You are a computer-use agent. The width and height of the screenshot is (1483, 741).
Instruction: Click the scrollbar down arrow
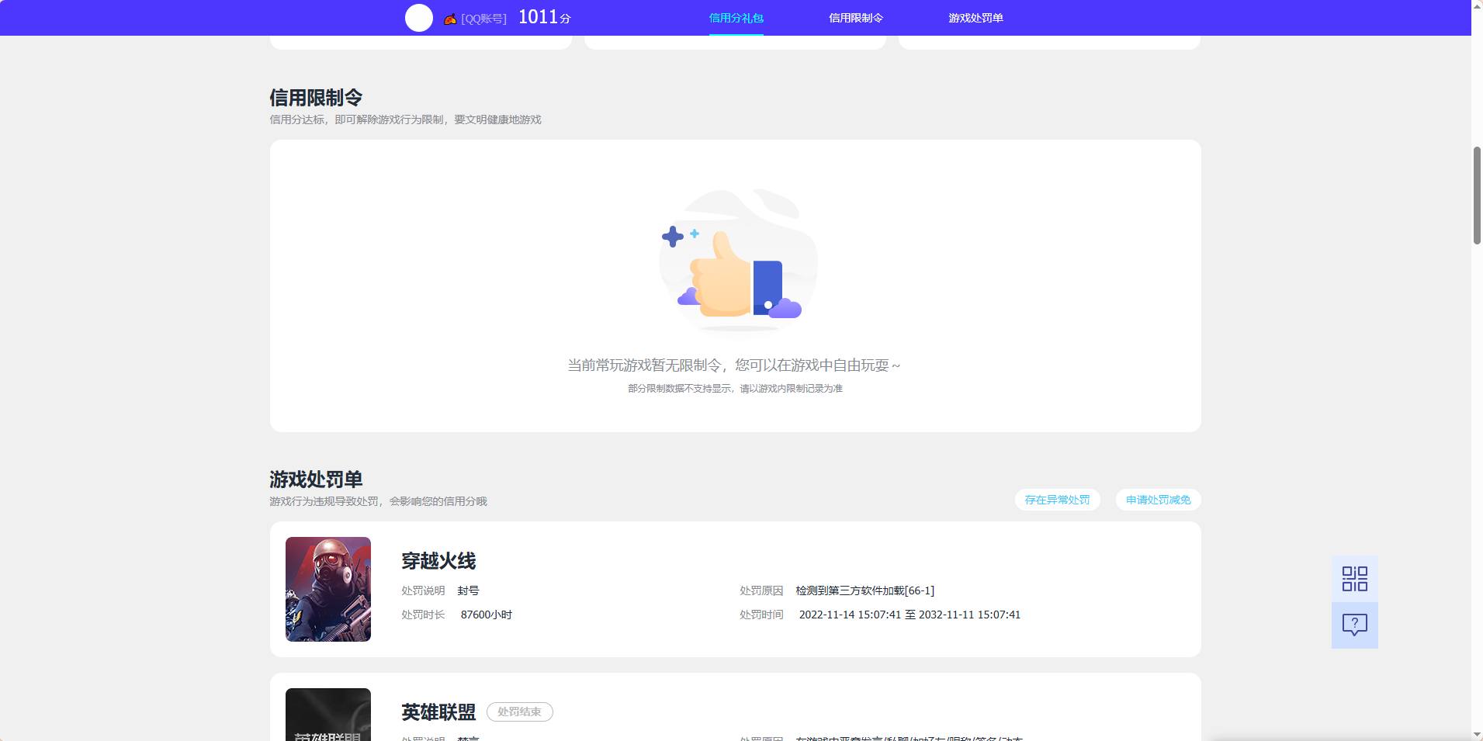[x=1477, y=735]
